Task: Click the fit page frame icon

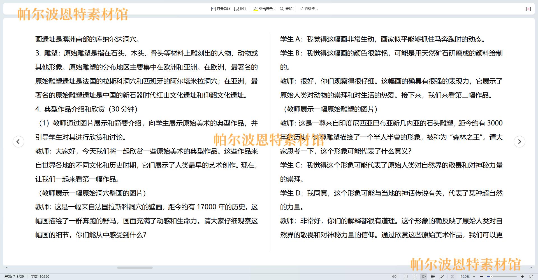Action: [x=453, y=276]
